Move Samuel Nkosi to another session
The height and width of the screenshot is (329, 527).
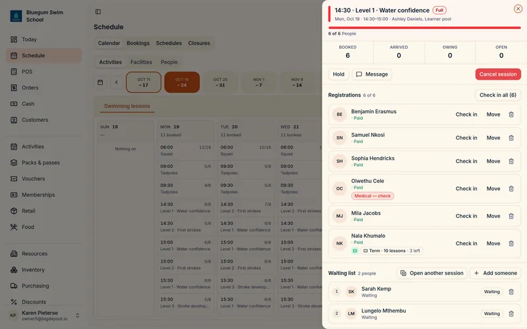(493, 138)
